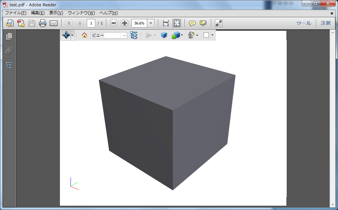Send file by email envelope icon
Image resolution: width=338 pixels, height=210 pixels.
tap(54, 23)
